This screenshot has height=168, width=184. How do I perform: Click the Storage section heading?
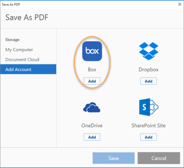[12, 40]
